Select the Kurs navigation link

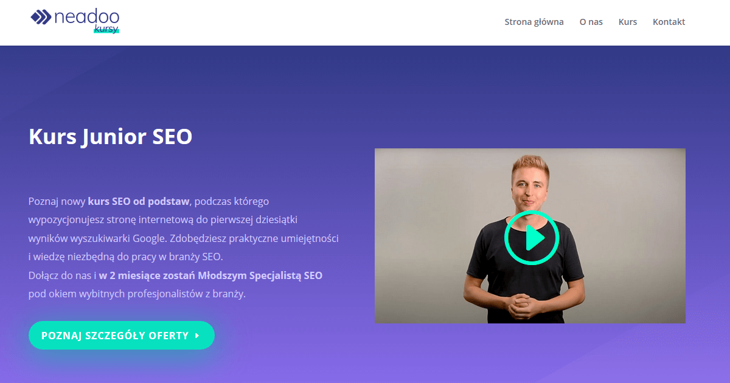(628, 22)
